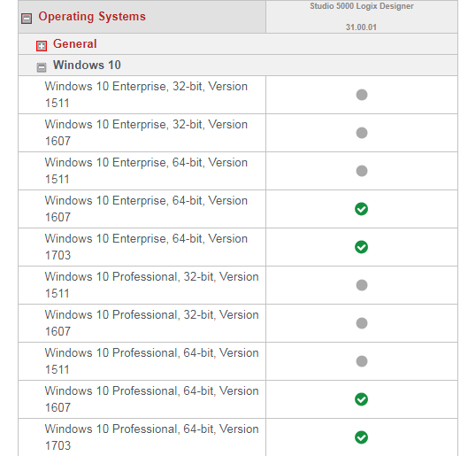
Task: Click gray dot for Professional 32-bit Version 1607
Action: coord(362,323)
